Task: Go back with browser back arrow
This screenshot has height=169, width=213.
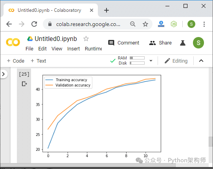Action: click(9, 24)
